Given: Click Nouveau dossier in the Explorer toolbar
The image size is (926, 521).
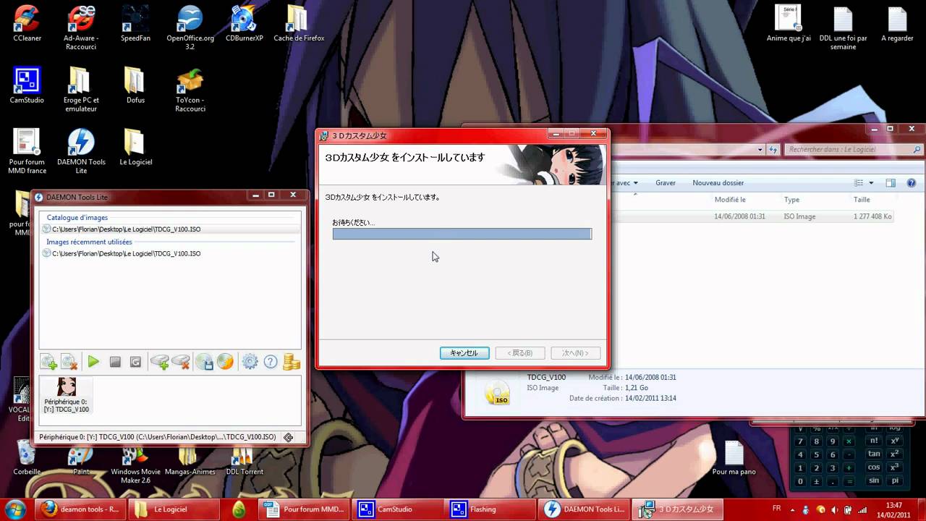Looking at the screenshot, I should tap(718, 183).
